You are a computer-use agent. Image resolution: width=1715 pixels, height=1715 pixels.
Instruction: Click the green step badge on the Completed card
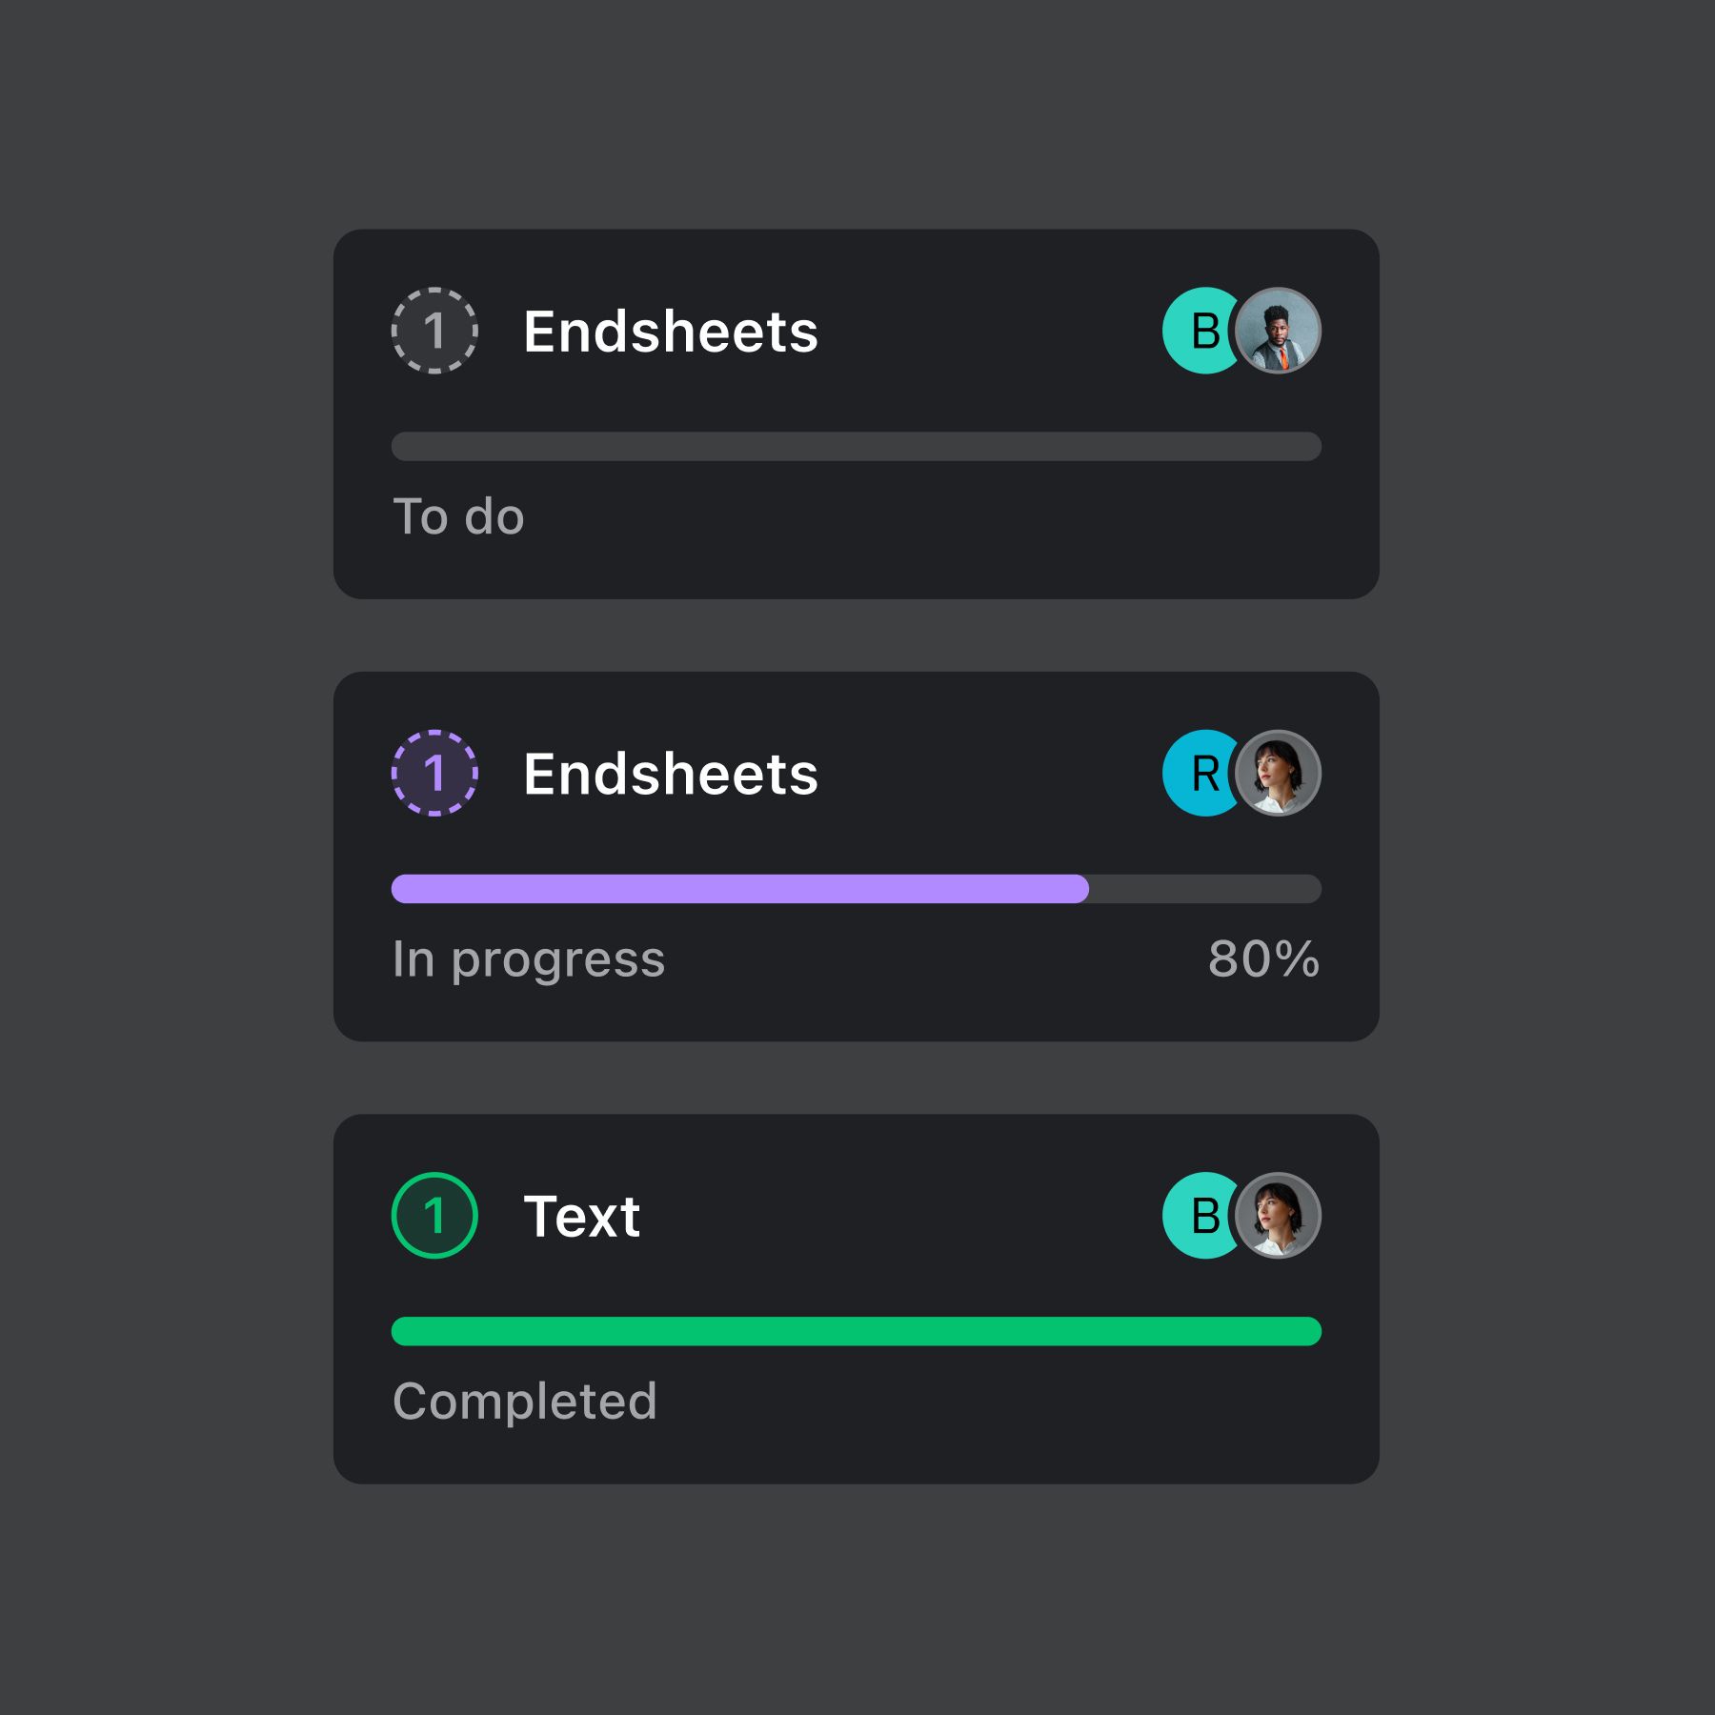tap(434, 1215)
